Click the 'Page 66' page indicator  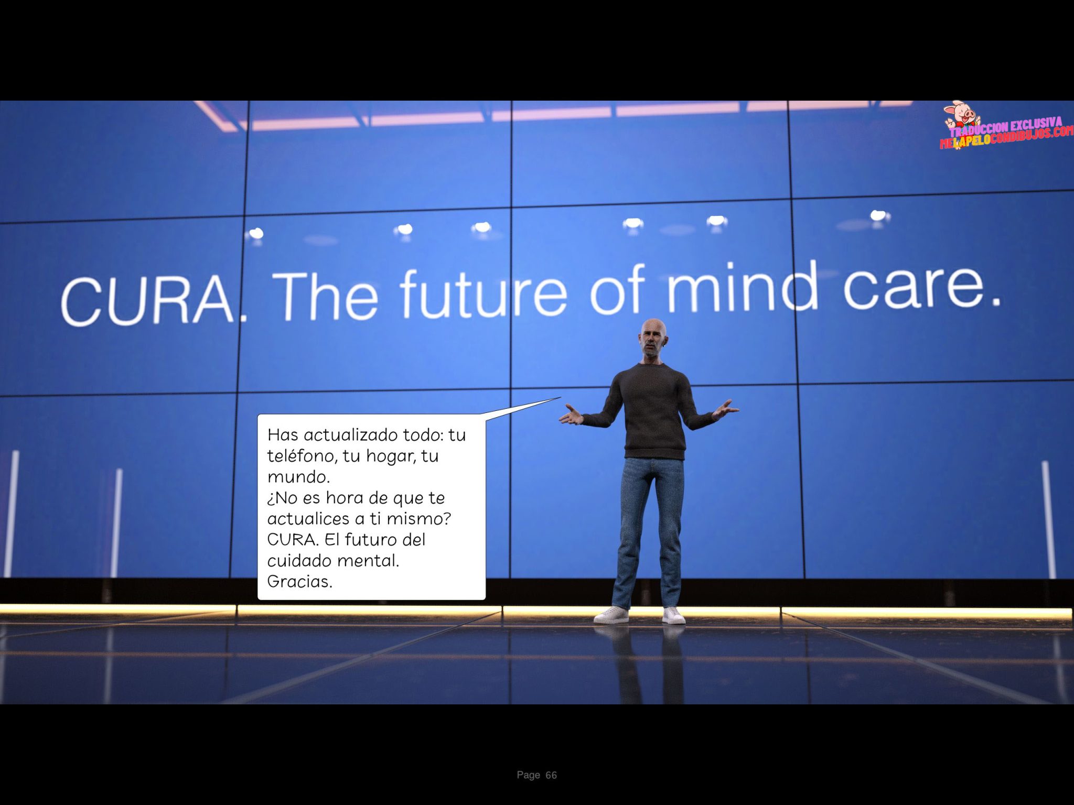[536, 775]
